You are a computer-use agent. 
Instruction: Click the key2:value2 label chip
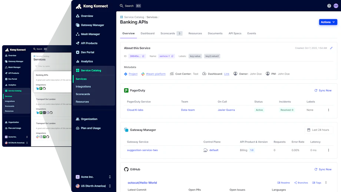[x=212, y=56]
